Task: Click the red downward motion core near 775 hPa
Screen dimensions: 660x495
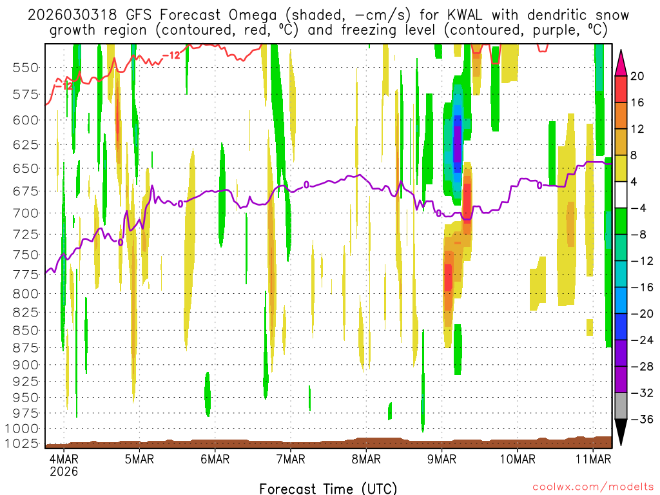Action: point(449,278)
